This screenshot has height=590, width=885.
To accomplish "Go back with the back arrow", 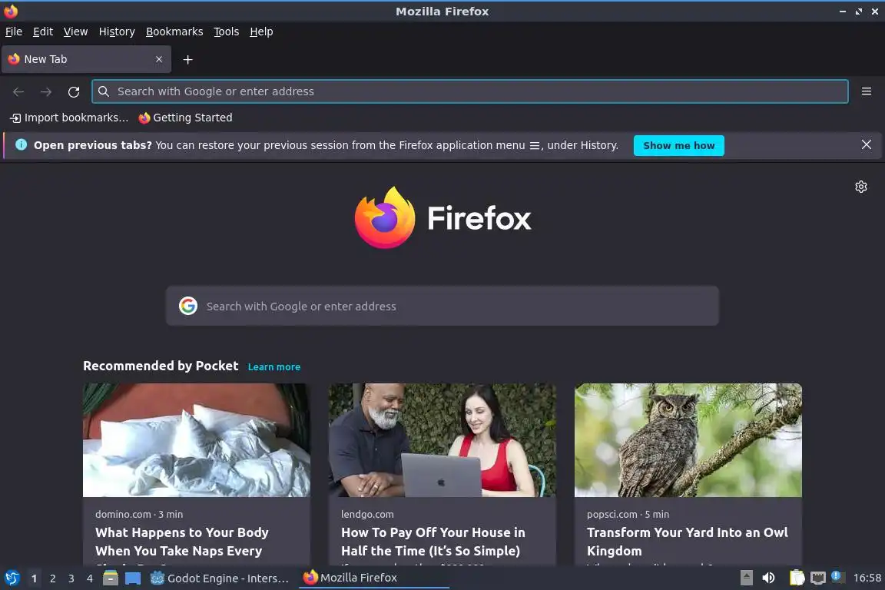I will tap(18, 91).
